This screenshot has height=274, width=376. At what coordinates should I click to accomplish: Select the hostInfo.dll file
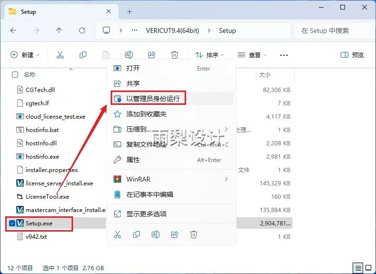point(41,143)
